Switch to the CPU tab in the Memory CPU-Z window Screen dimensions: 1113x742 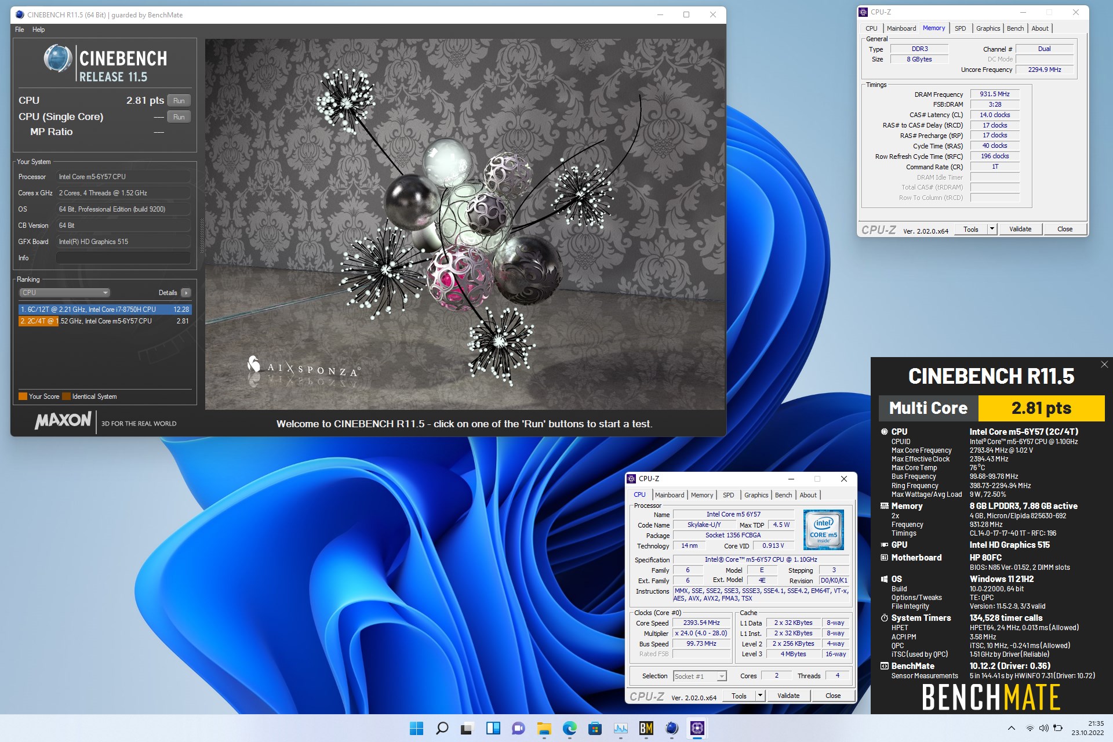click(871, 28)
